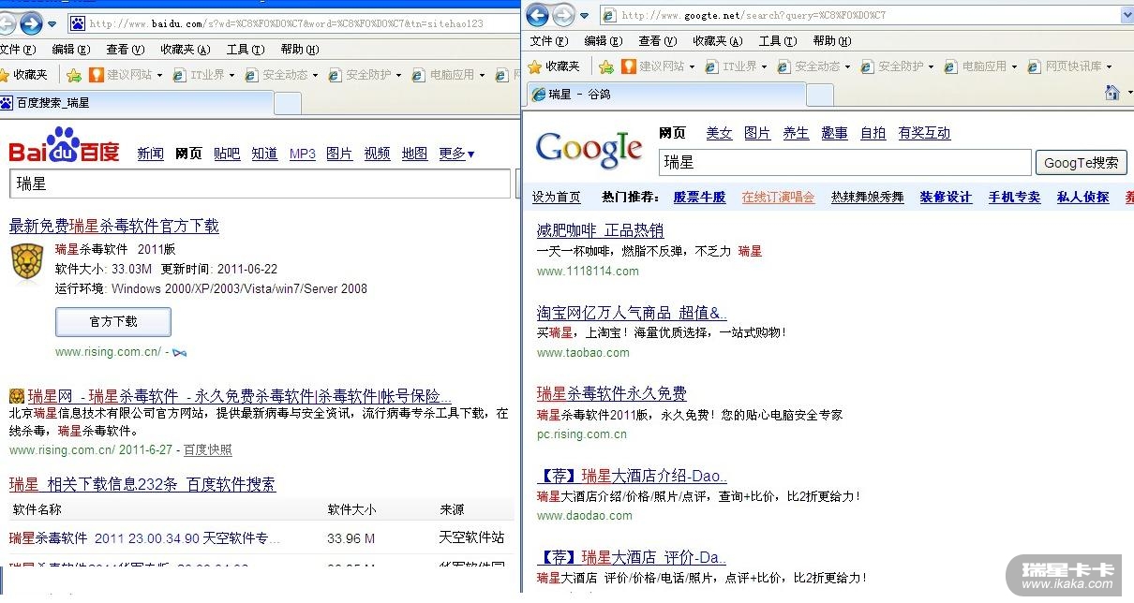Viewport: 1134px width, 603px height.
Task: Click the Baidu favicon in the left address bar
Action: pos(79,23)
